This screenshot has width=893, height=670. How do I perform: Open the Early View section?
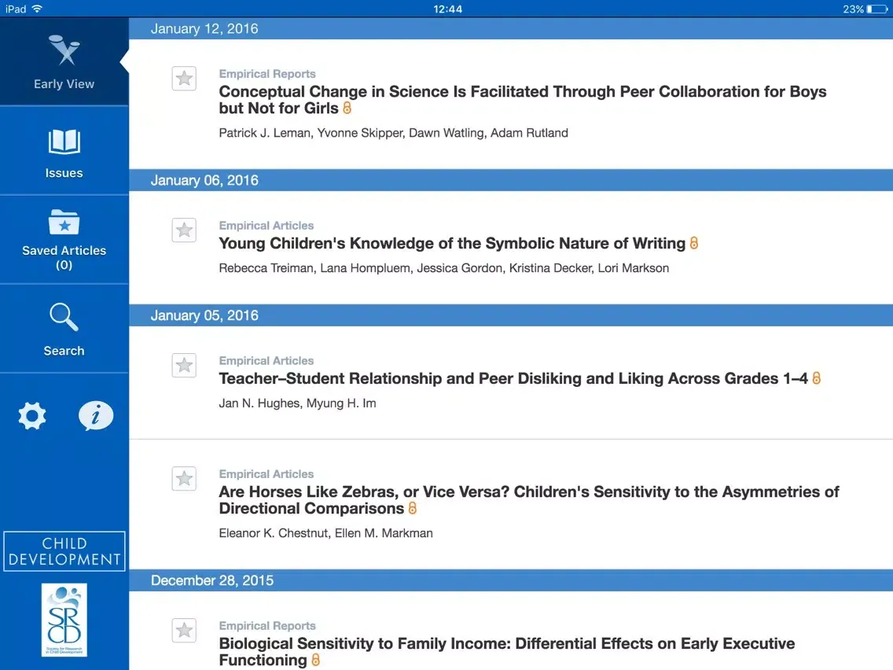click(x=64, y=63)
